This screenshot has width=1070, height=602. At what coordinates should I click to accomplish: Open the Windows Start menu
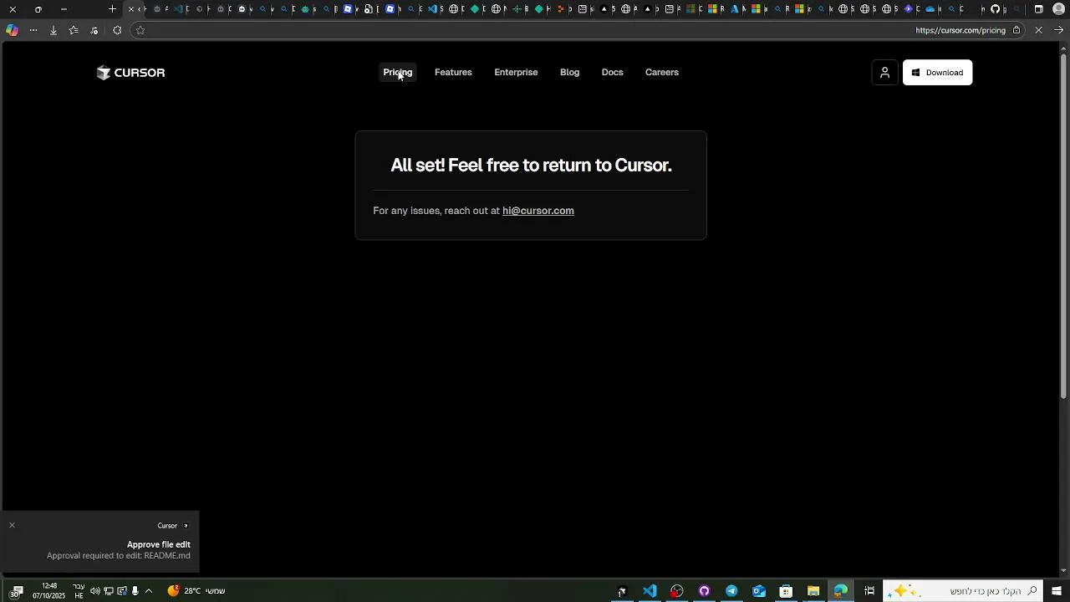click(x=1057, y=591)
